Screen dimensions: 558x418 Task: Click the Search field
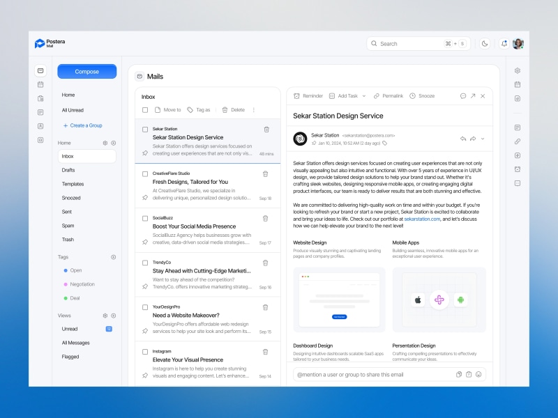pyautogui.click(x=418, y=44)
